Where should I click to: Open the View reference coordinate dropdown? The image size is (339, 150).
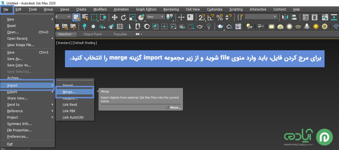155,17
